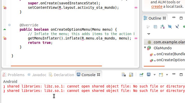The width and height of the screenshot is (185, 103).
Task: Click onCreateOptionsMenu method name in editor
Action: [70, 29]
